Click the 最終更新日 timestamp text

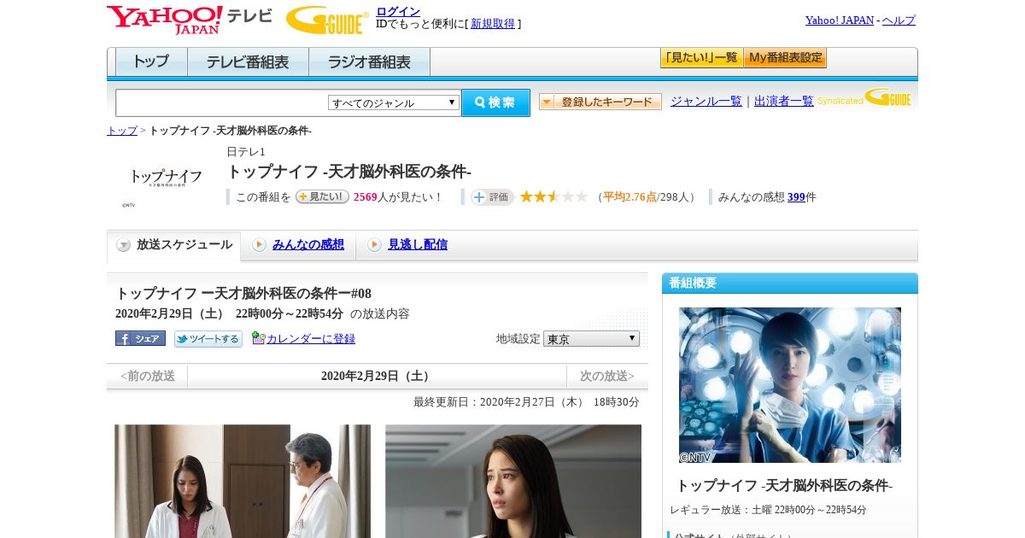click(x=526, y=402)
